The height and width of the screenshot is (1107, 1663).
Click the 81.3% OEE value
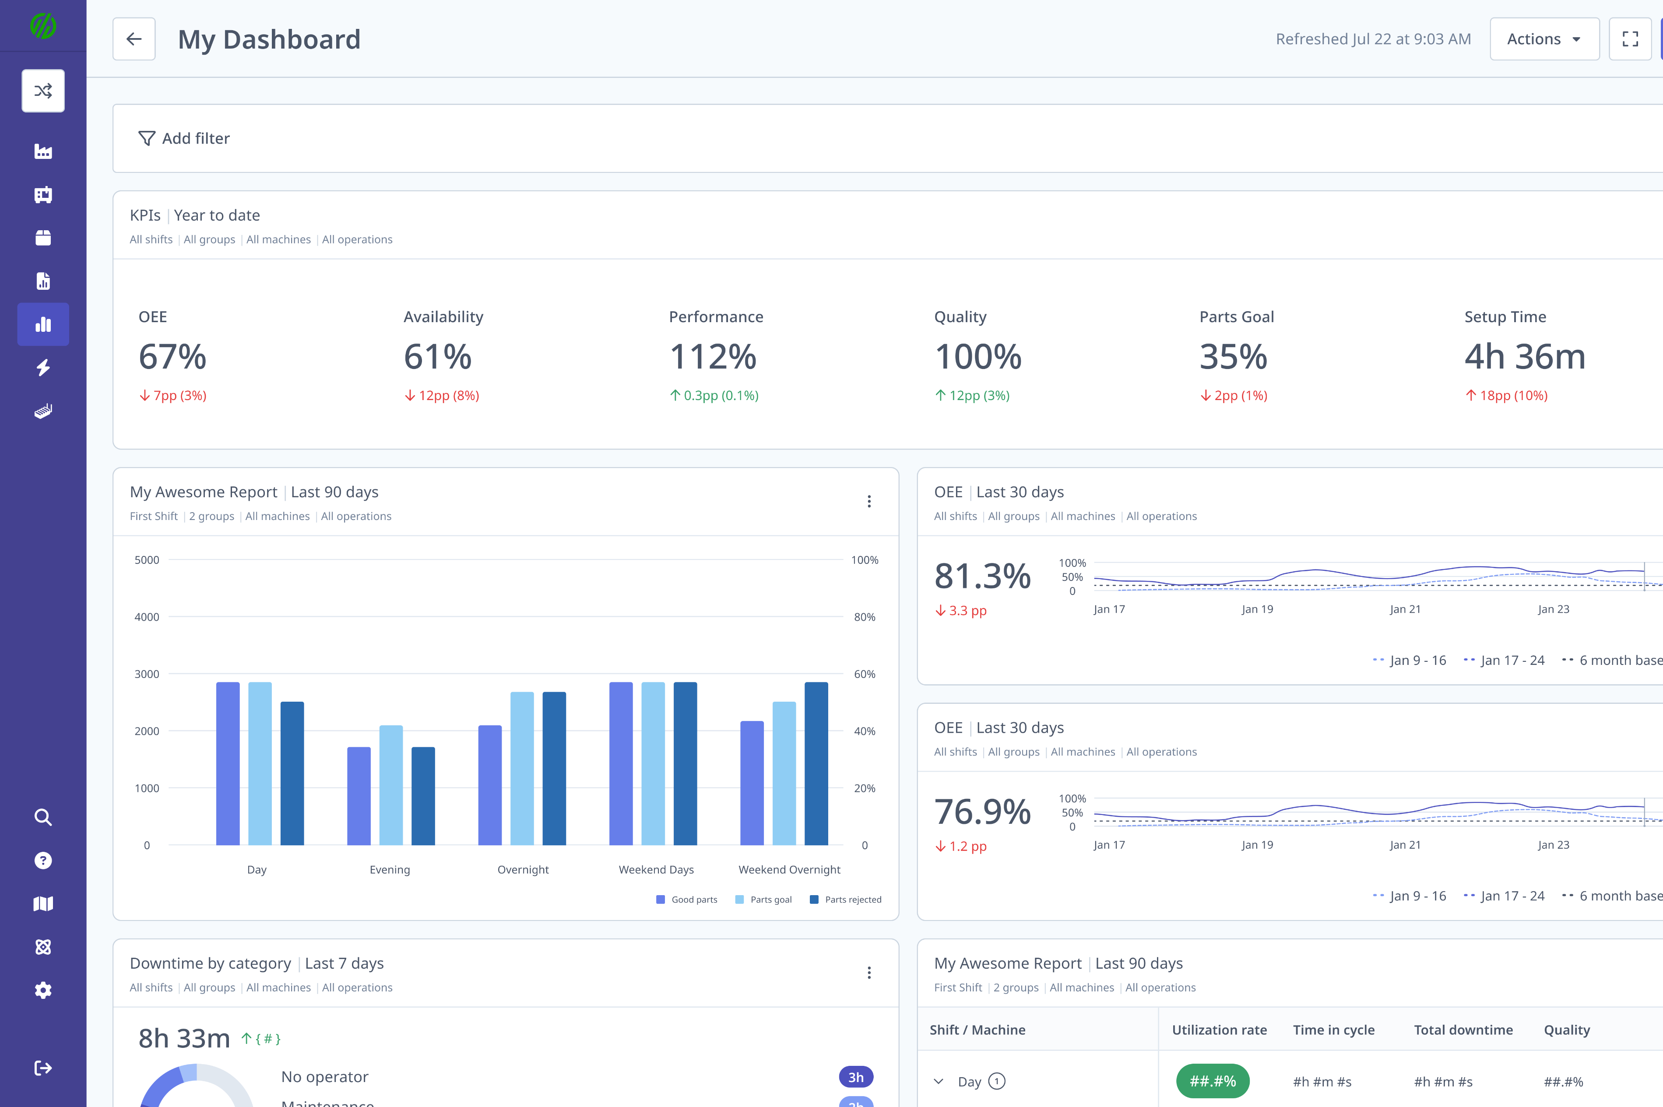pos(983,575)
